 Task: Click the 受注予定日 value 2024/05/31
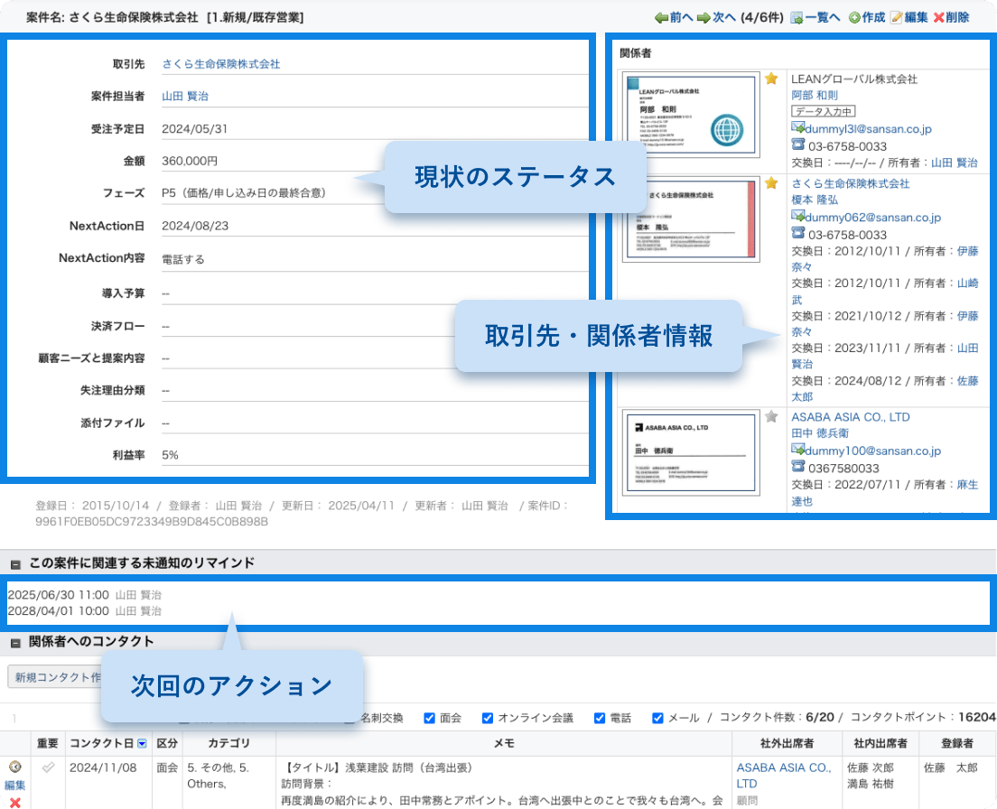pyautogui.click(x=194, y=129)
